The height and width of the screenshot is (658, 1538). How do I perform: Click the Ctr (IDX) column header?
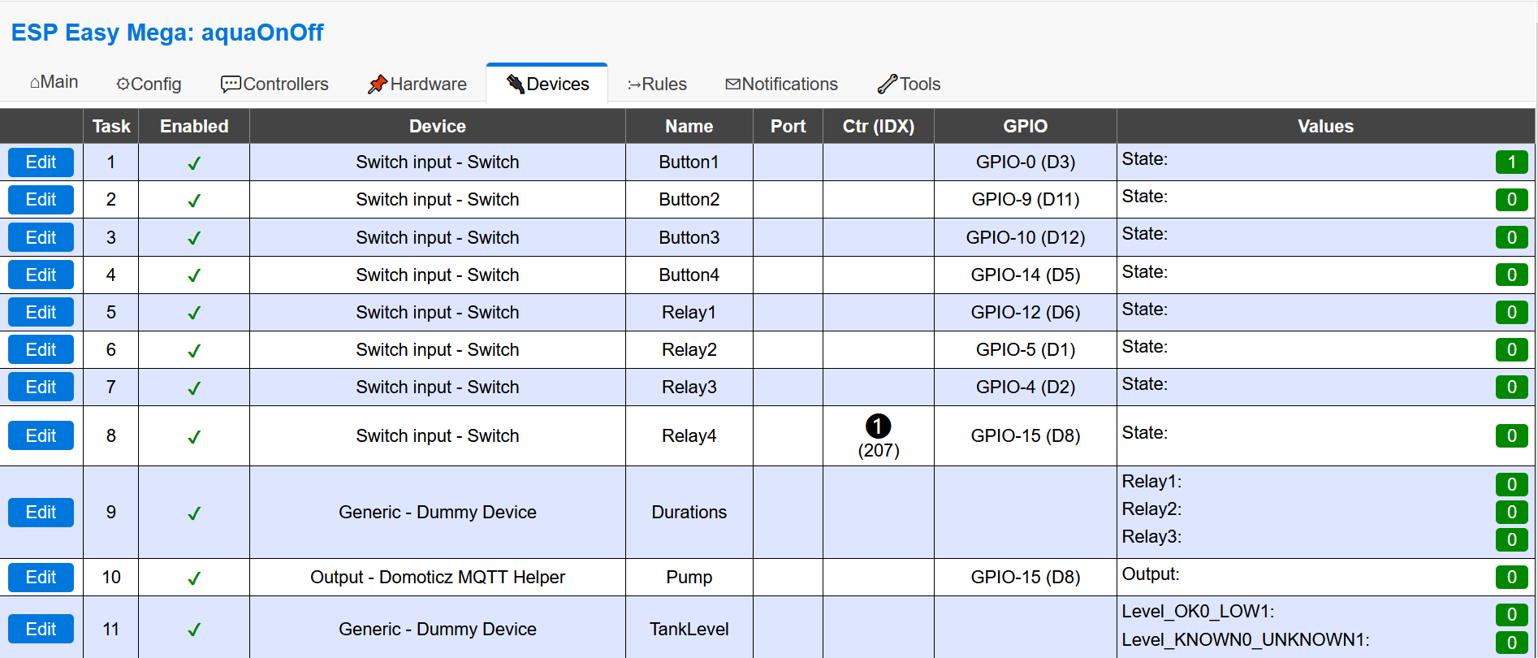coord(879,127)
